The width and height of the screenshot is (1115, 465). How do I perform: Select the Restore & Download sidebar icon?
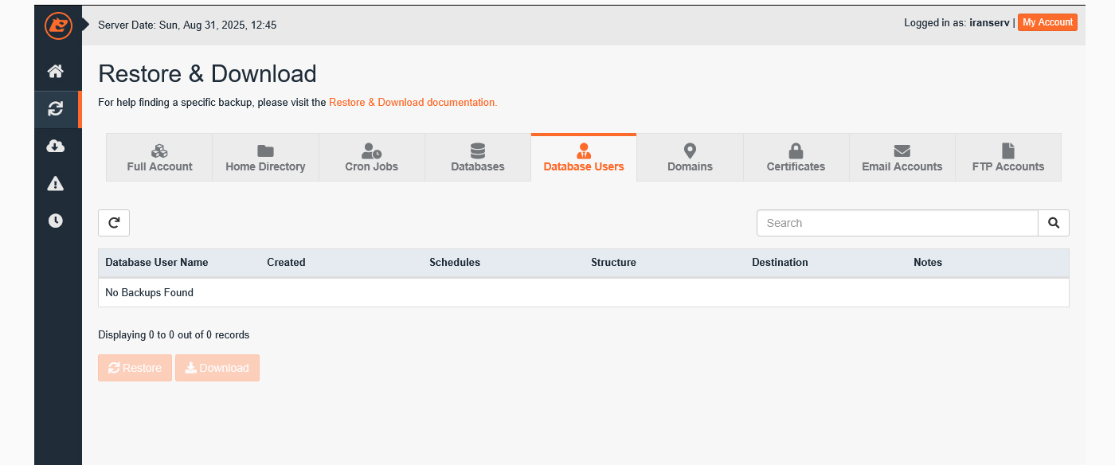[x=56, y=109]
